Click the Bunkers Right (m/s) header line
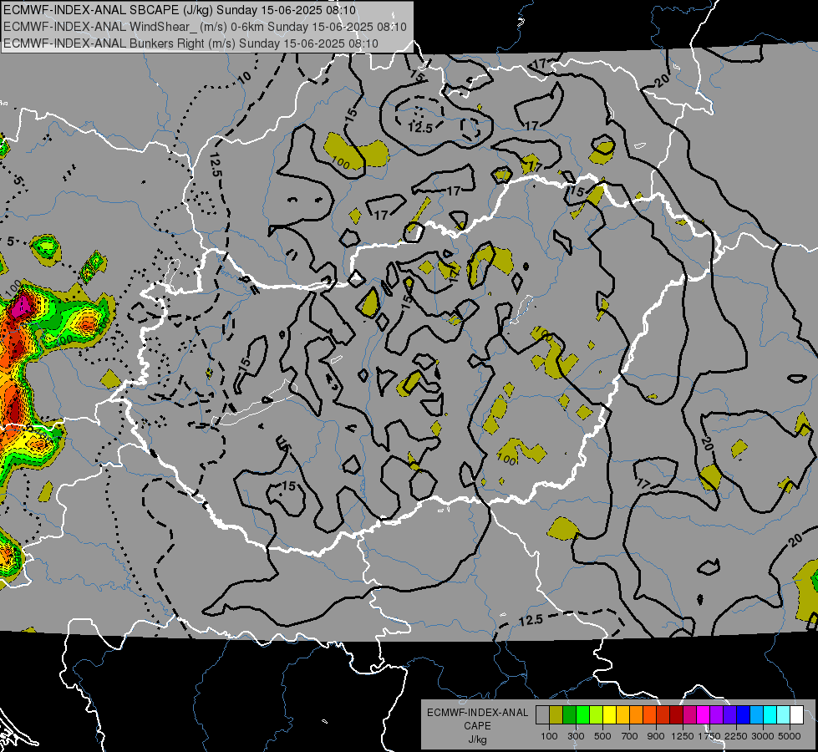The height and width of the screenshot is (752, 818). click(x=191, y=43)
